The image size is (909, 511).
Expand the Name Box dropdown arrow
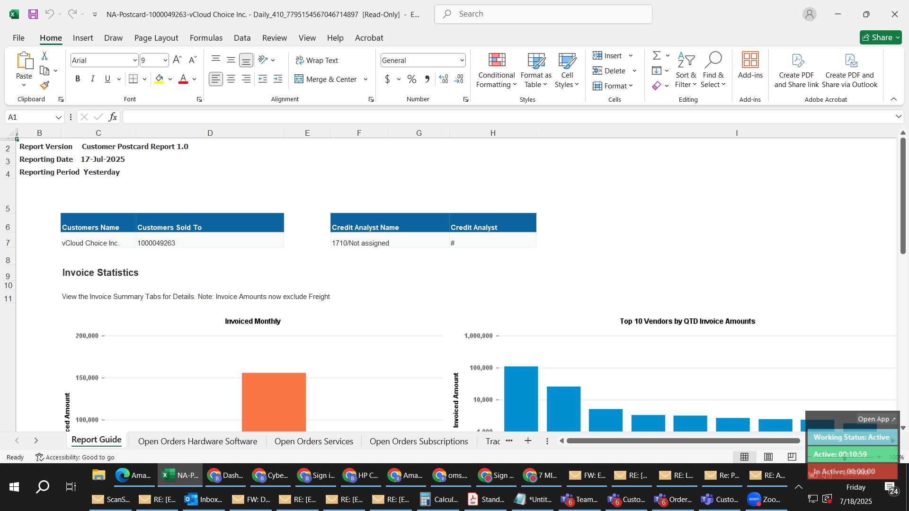click(58, 117)
